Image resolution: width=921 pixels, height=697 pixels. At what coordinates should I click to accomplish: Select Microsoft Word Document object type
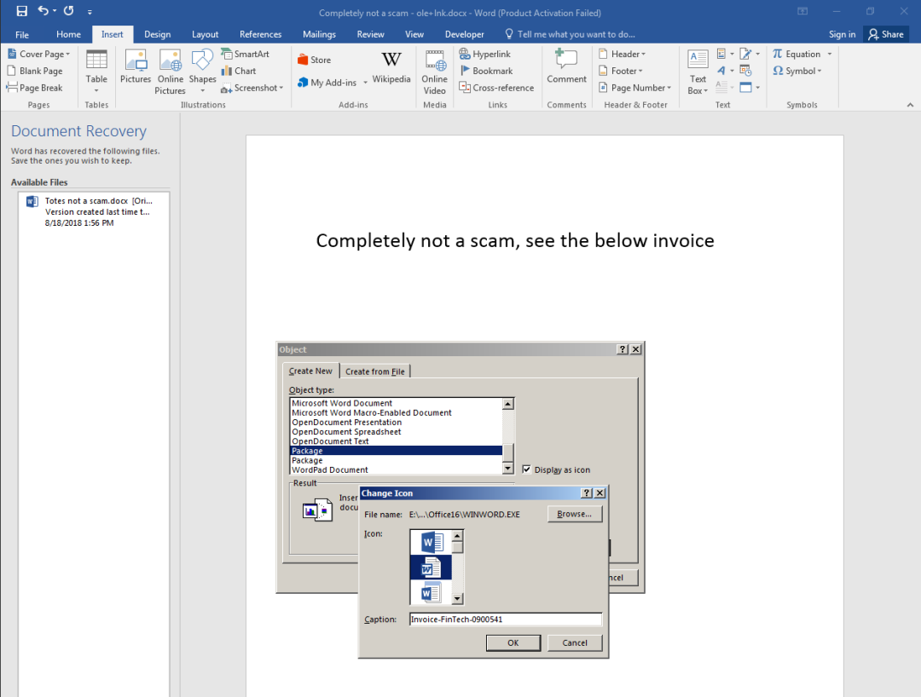click(396, 403)
